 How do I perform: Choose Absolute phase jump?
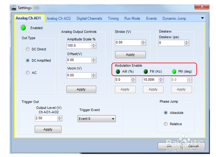[166, 113]
